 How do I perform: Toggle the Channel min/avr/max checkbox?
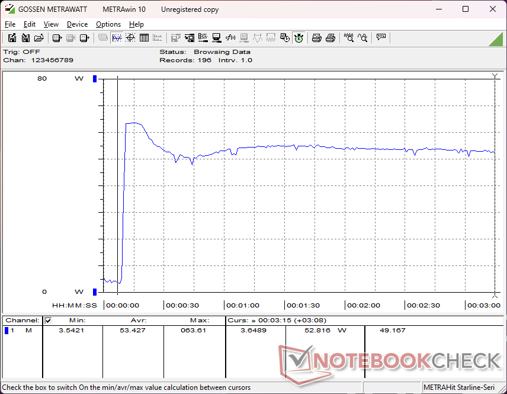click(x=48, y=321)
